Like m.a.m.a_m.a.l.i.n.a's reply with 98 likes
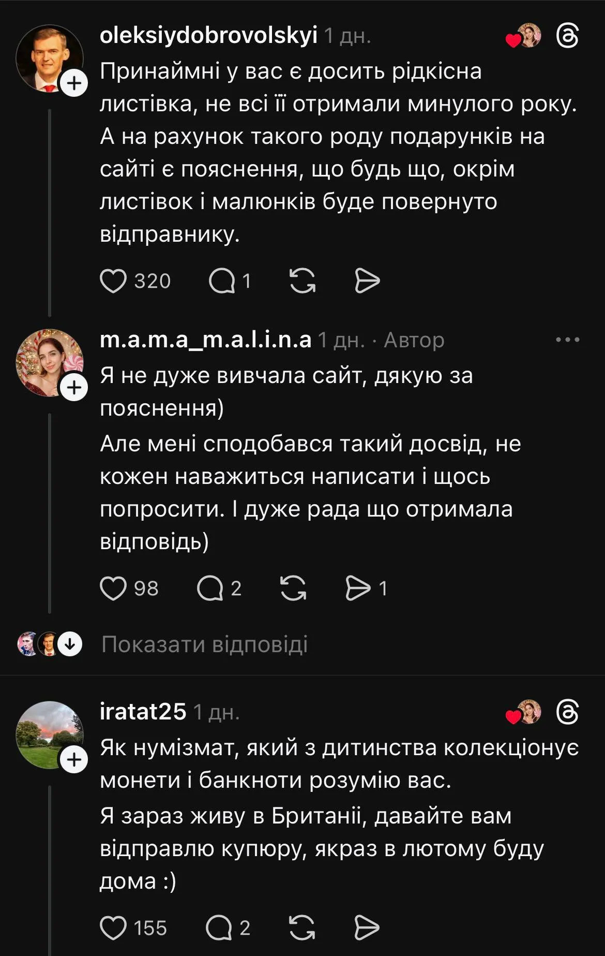The image size is (605, 956). tap(113, 589)
